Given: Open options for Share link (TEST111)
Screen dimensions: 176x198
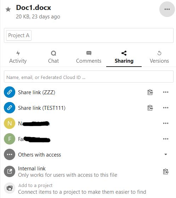Looking at the screenshot, I should click(x=166, y=108).
